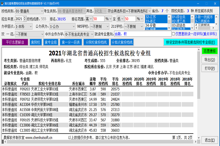Click the 分院校查投档线 button
This screenshot has width=220, height=146.
point(96,42)
